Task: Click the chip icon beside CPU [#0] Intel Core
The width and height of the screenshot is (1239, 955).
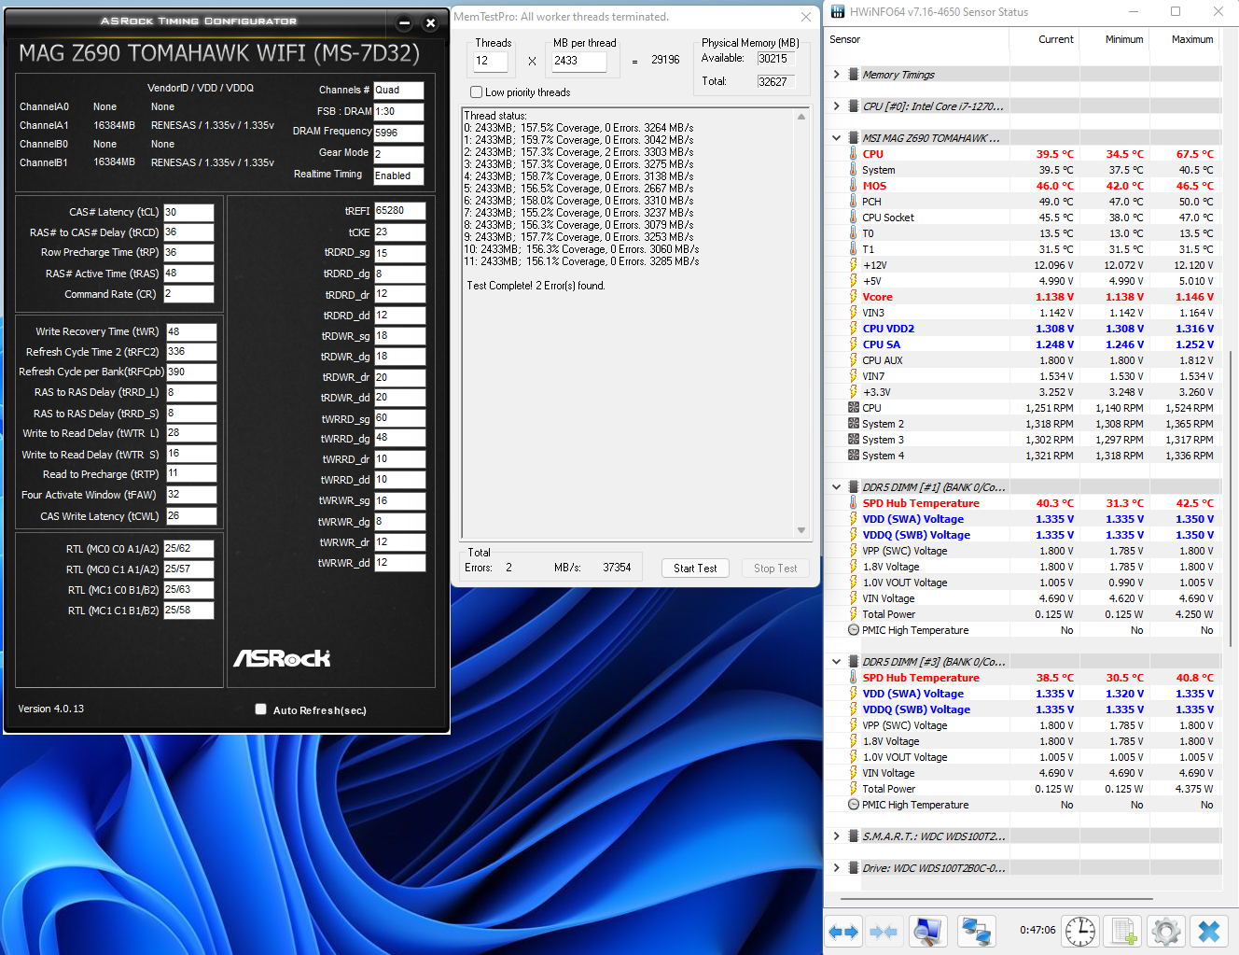Action: (853, 106)
